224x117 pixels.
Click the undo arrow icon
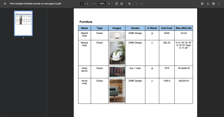point(137,4)
